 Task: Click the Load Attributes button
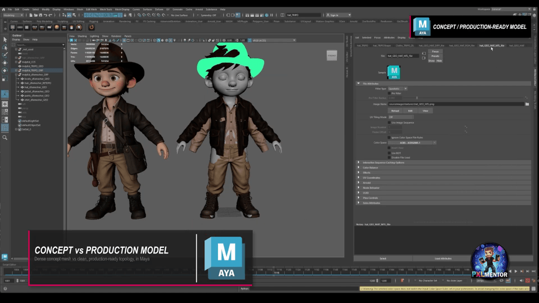click(x=443, y=259)
